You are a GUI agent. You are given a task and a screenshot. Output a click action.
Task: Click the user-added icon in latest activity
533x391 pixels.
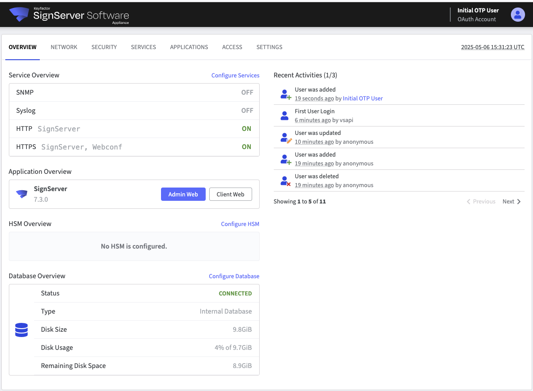pyautogui.click(x=285, y=94)
